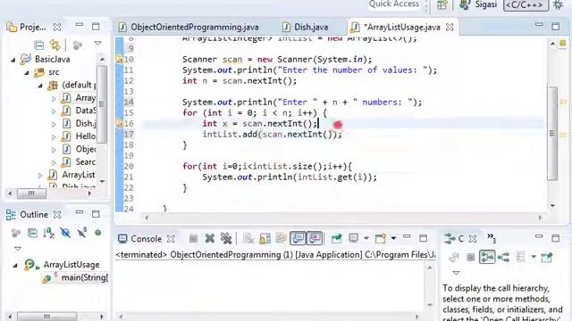Toggle Show Console on standard out change
Screen dimensions: 572x321
click(298, 238)
